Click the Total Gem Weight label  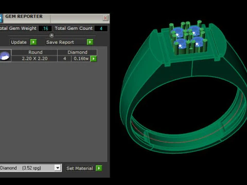[19, 28]
